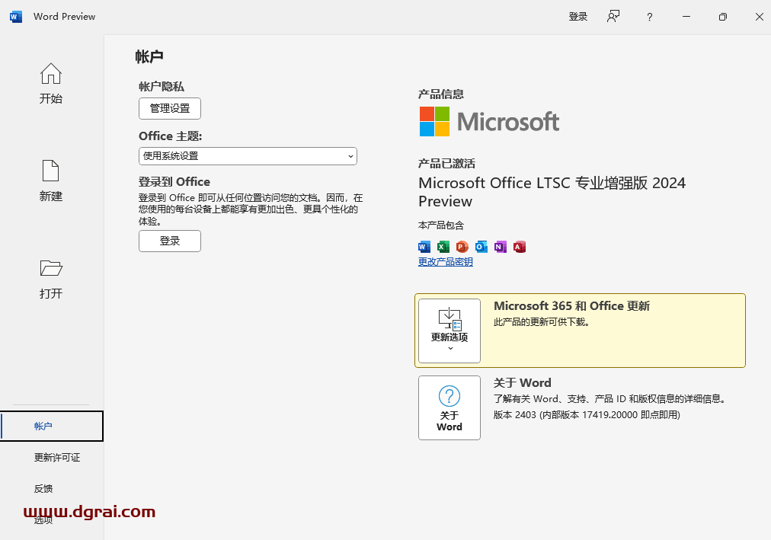The image size is (771, 540).
Task: Open the Office 主题 theme dropdown
Action: click(x=248, y=156)
